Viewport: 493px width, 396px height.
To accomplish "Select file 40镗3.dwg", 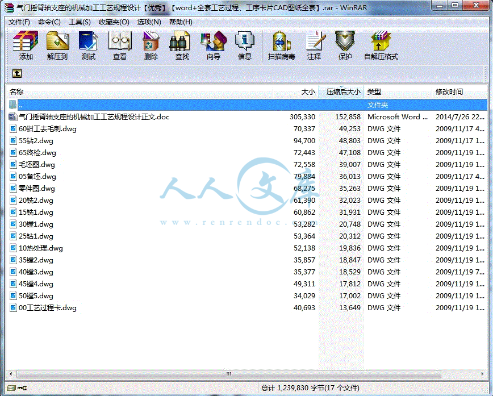I will pos(36,272).
